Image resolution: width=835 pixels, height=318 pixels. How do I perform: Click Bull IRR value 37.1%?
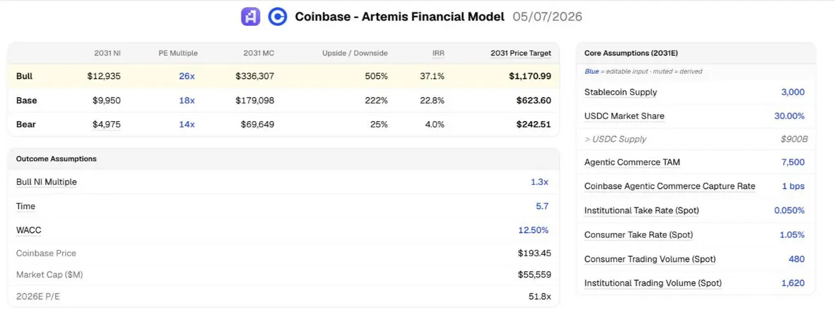432,76
